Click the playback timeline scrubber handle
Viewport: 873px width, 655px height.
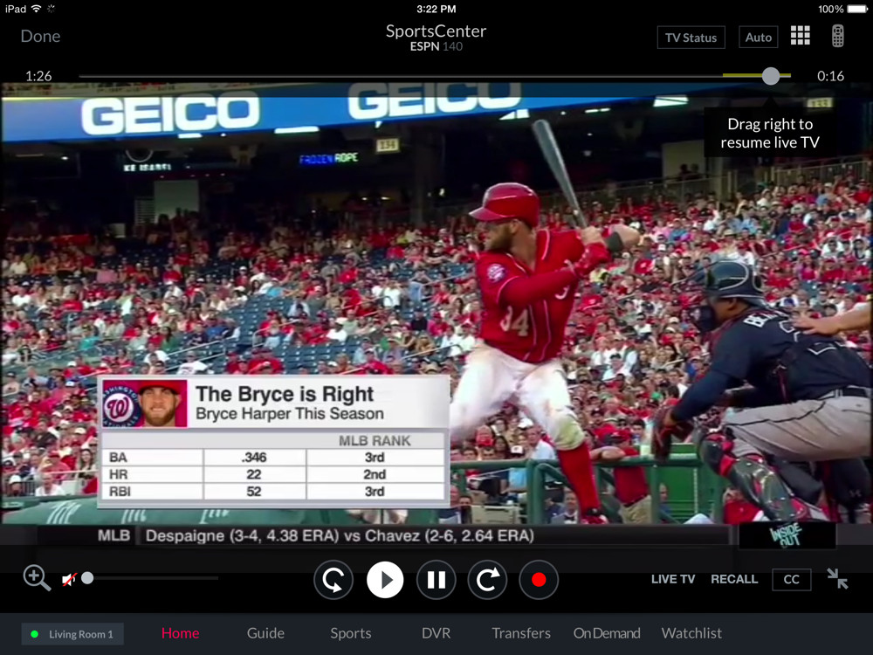[771, 76]
